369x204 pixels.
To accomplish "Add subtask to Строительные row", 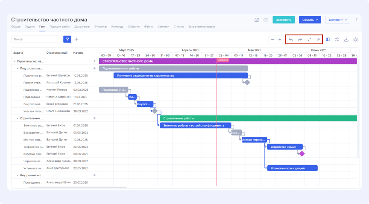I will click(94, 118).
